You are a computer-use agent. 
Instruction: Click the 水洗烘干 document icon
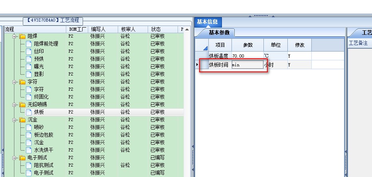point(29,150)
